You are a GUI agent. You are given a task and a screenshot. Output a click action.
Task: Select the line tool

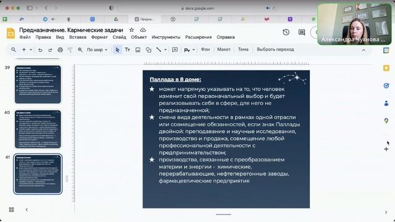(159, 50)
